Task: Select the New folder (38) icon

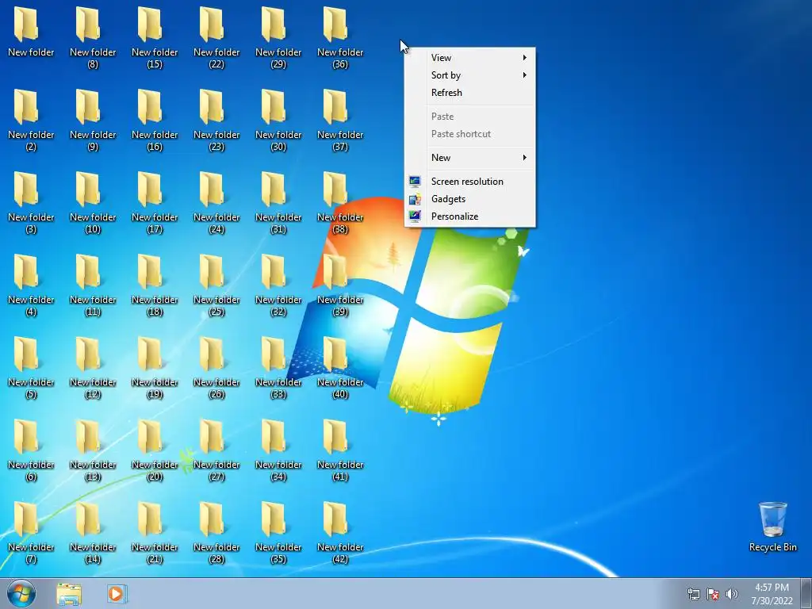Action: tap(335, 189)
